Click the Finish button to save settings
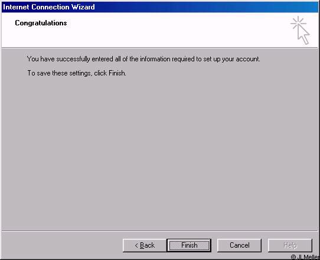Screen dimensions: 320x260 tap(189, 245)
